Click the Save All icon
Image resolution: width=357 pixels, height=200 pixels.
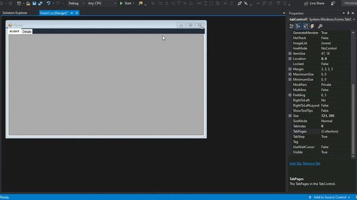click(x=40, y=3)
